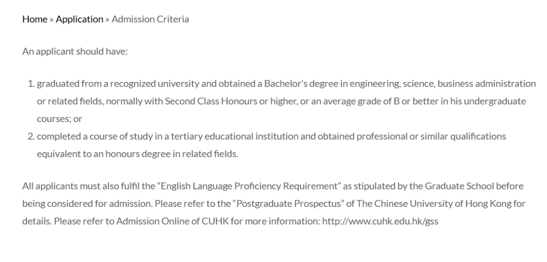Viewport: 547px width, 262px height.
Task: Click the 'An applicant should have:' heading text
Action: (x=75, y=52)
